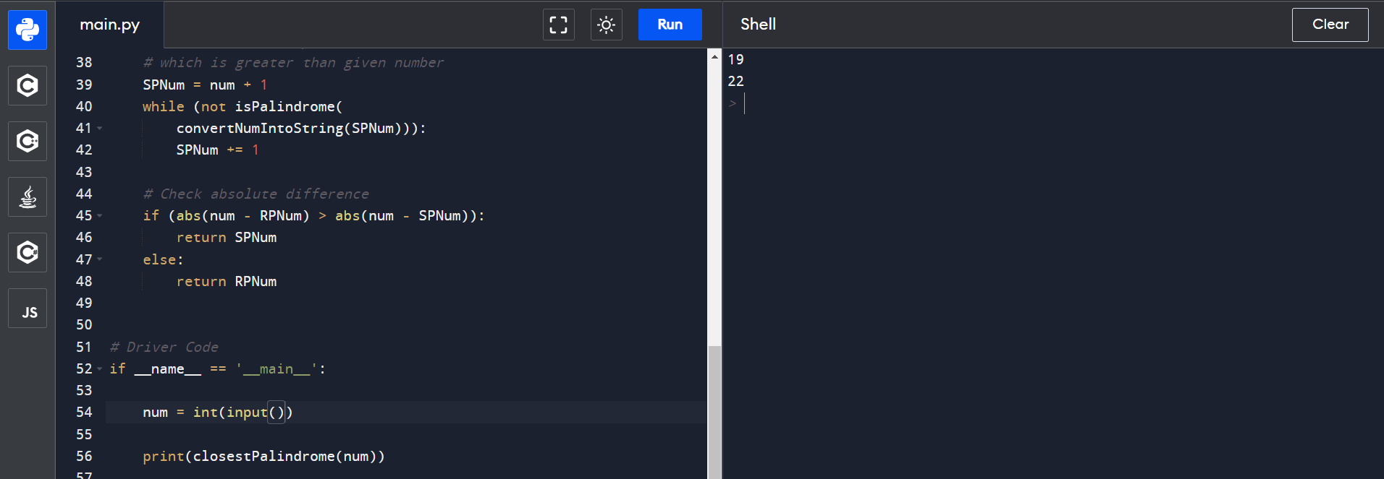Collapse the driver code block at line 52
The width and height of the screenshot is (1384, 479).
click(100, 369)
